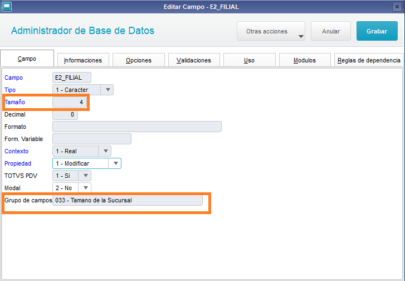Click the Propiedad value '1 - Modificar'

point(72,163)
